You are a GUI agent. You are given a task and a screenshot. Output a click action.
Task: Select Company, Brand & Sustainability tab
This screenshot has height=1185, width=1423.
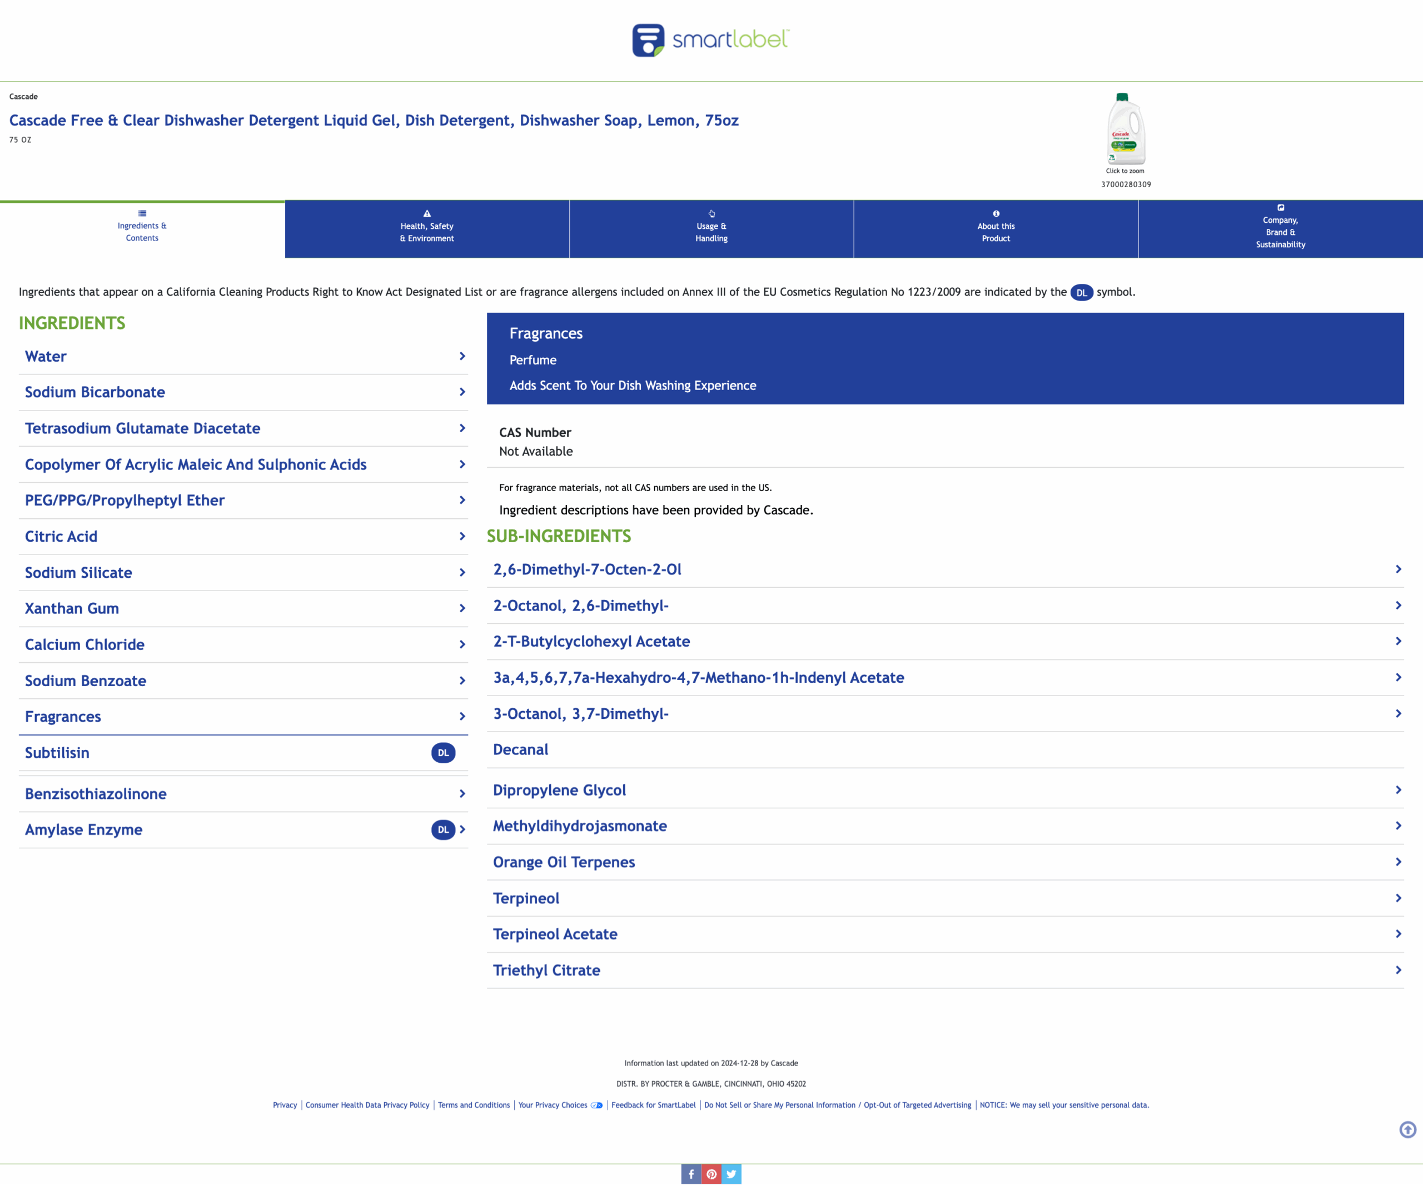click(x=1280, y=229)
